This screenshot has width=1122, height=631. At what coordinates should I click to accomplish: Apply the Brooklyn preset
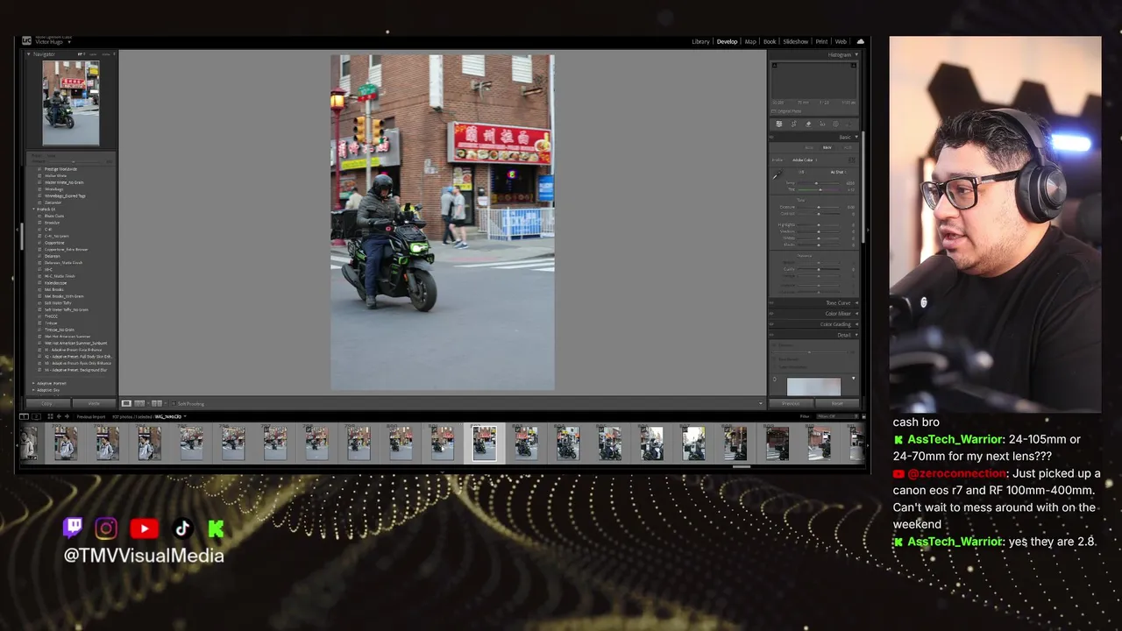click(x=52, y=223)
